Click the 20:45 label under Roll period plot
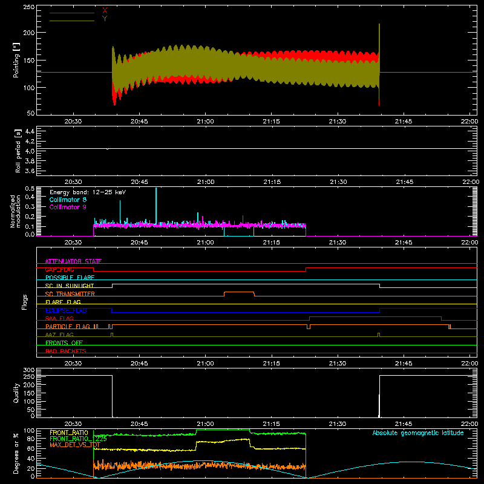484x484 pixels. click(x=139, y=182)
